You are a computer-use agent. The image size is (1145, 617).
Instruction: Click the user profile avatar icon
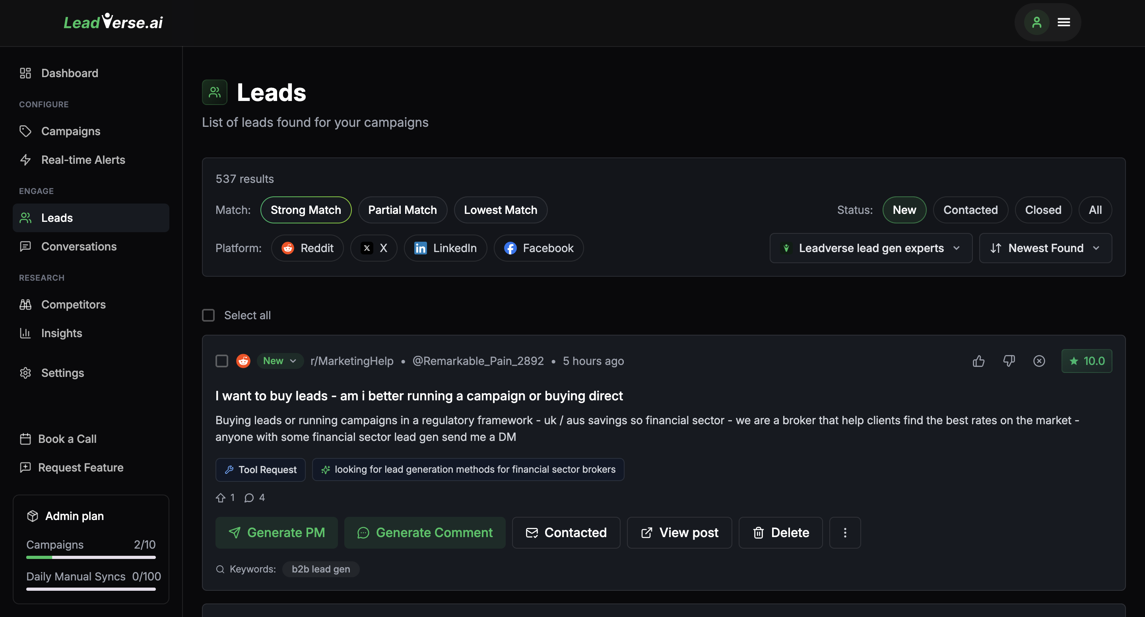[1036, 22]
